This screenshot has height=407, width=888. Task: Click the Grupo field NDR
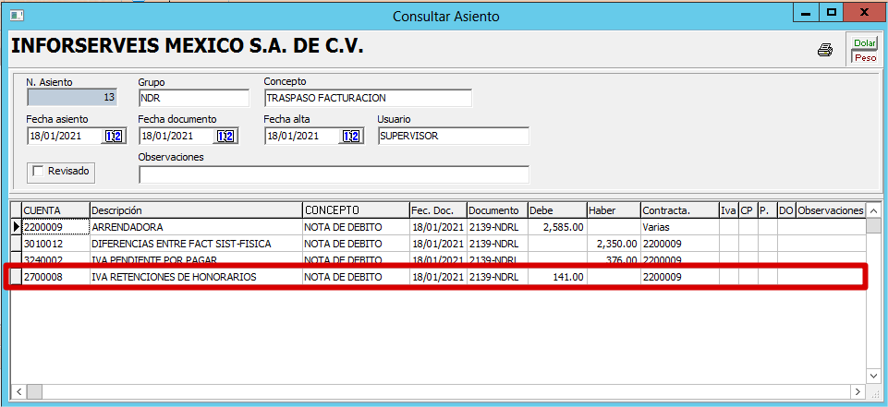[x=194, y=98]
